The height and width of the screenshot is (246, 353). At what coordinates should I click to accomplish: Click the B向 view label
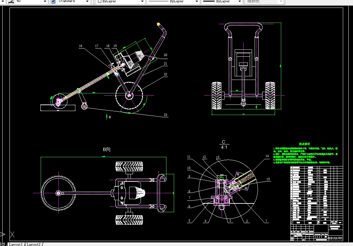[x=107, y=149]
